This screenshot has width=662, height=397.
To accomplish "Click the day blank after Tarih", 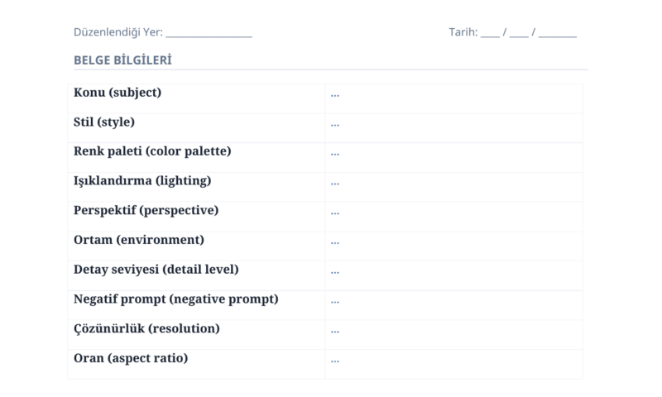I will point(490,32).
